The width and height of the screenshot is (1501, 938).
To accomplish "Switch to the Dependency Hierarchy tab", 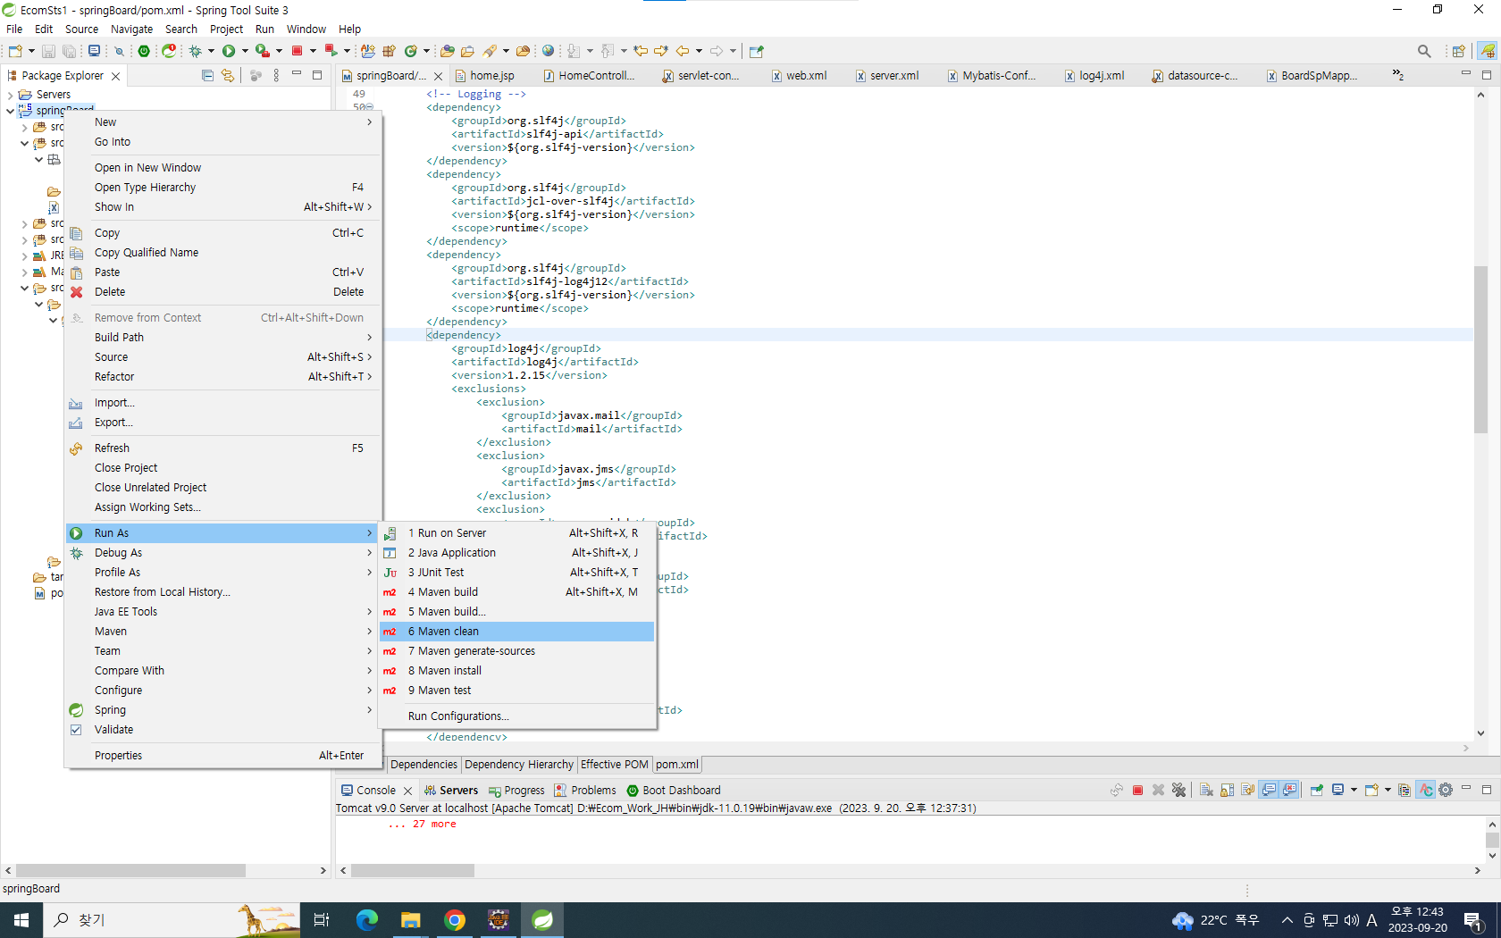I will coord(519,765).
